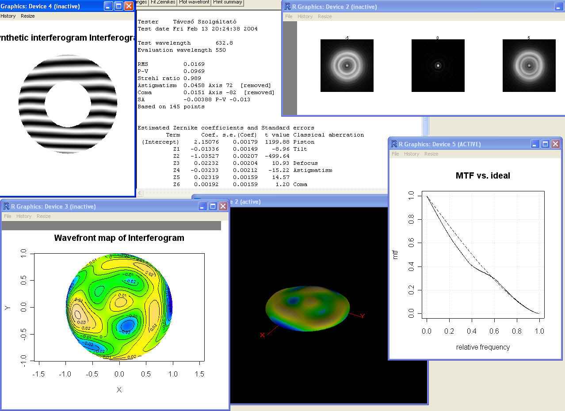Click the center in-focus star test image
The image size is (565, 411).
pos(438,65)
